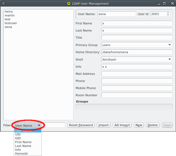The height and width of the screenshot is (156, 176).
Task: Click the First Name field
Action: tap(137, 23)
